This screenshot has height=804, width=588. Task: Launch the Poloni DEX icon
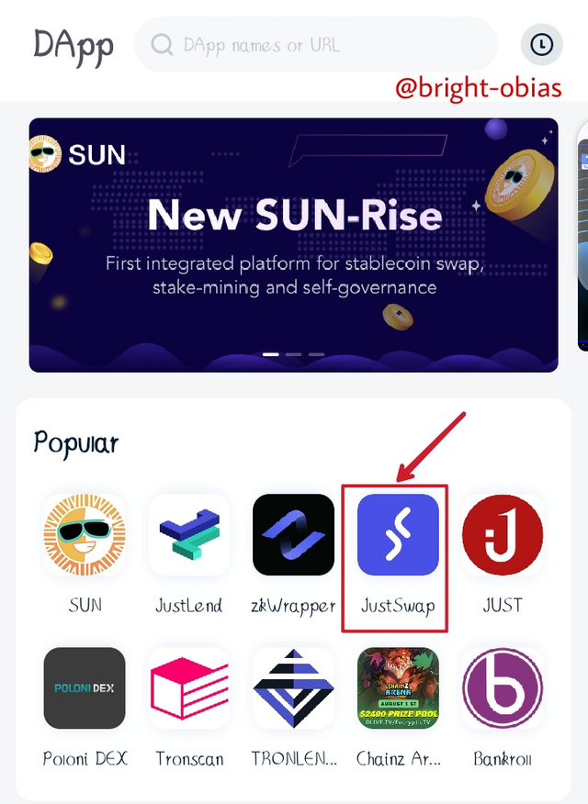[x=85, y=688]
